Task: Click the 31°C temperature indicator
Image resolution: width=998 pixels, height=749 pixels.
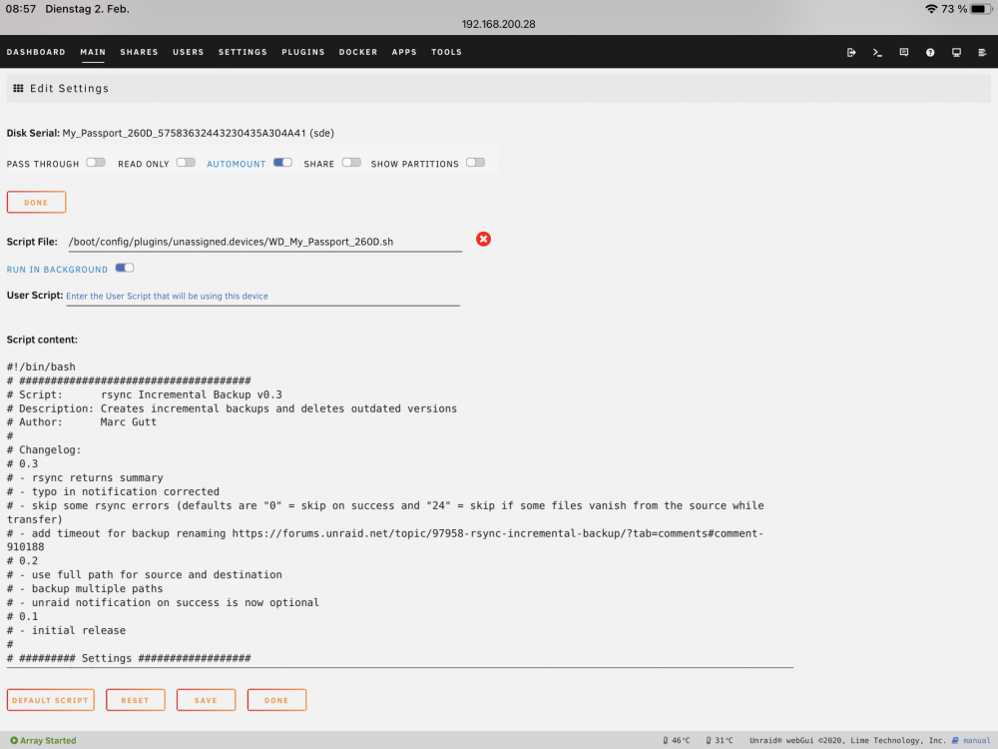Action: (x=720, y=740)
